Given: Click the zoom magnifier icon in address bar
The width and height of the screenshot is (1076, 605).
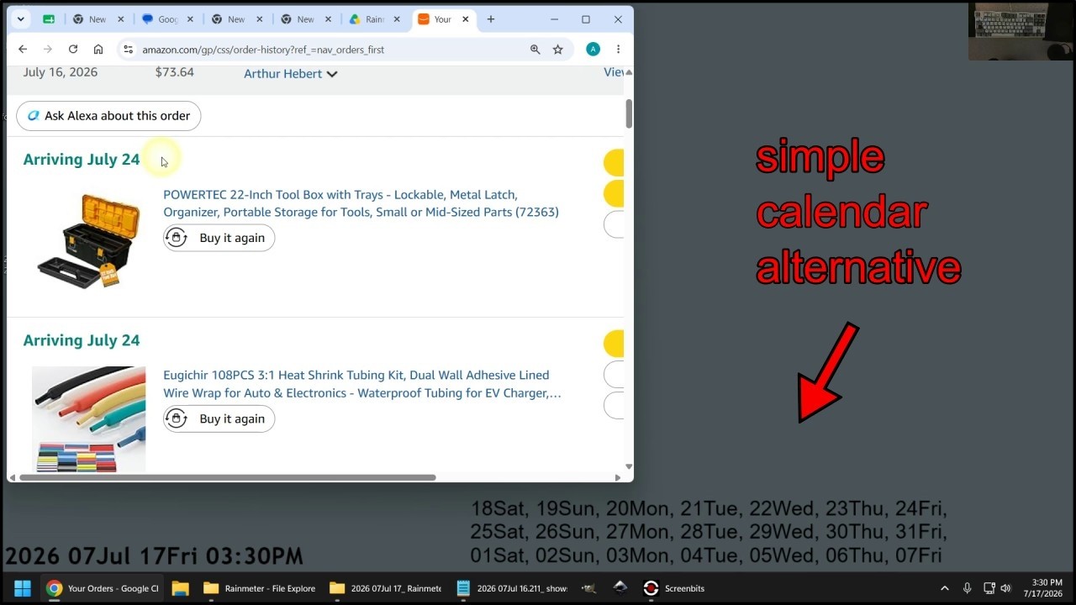Looking at the screenshot, I should pos(535,50).
